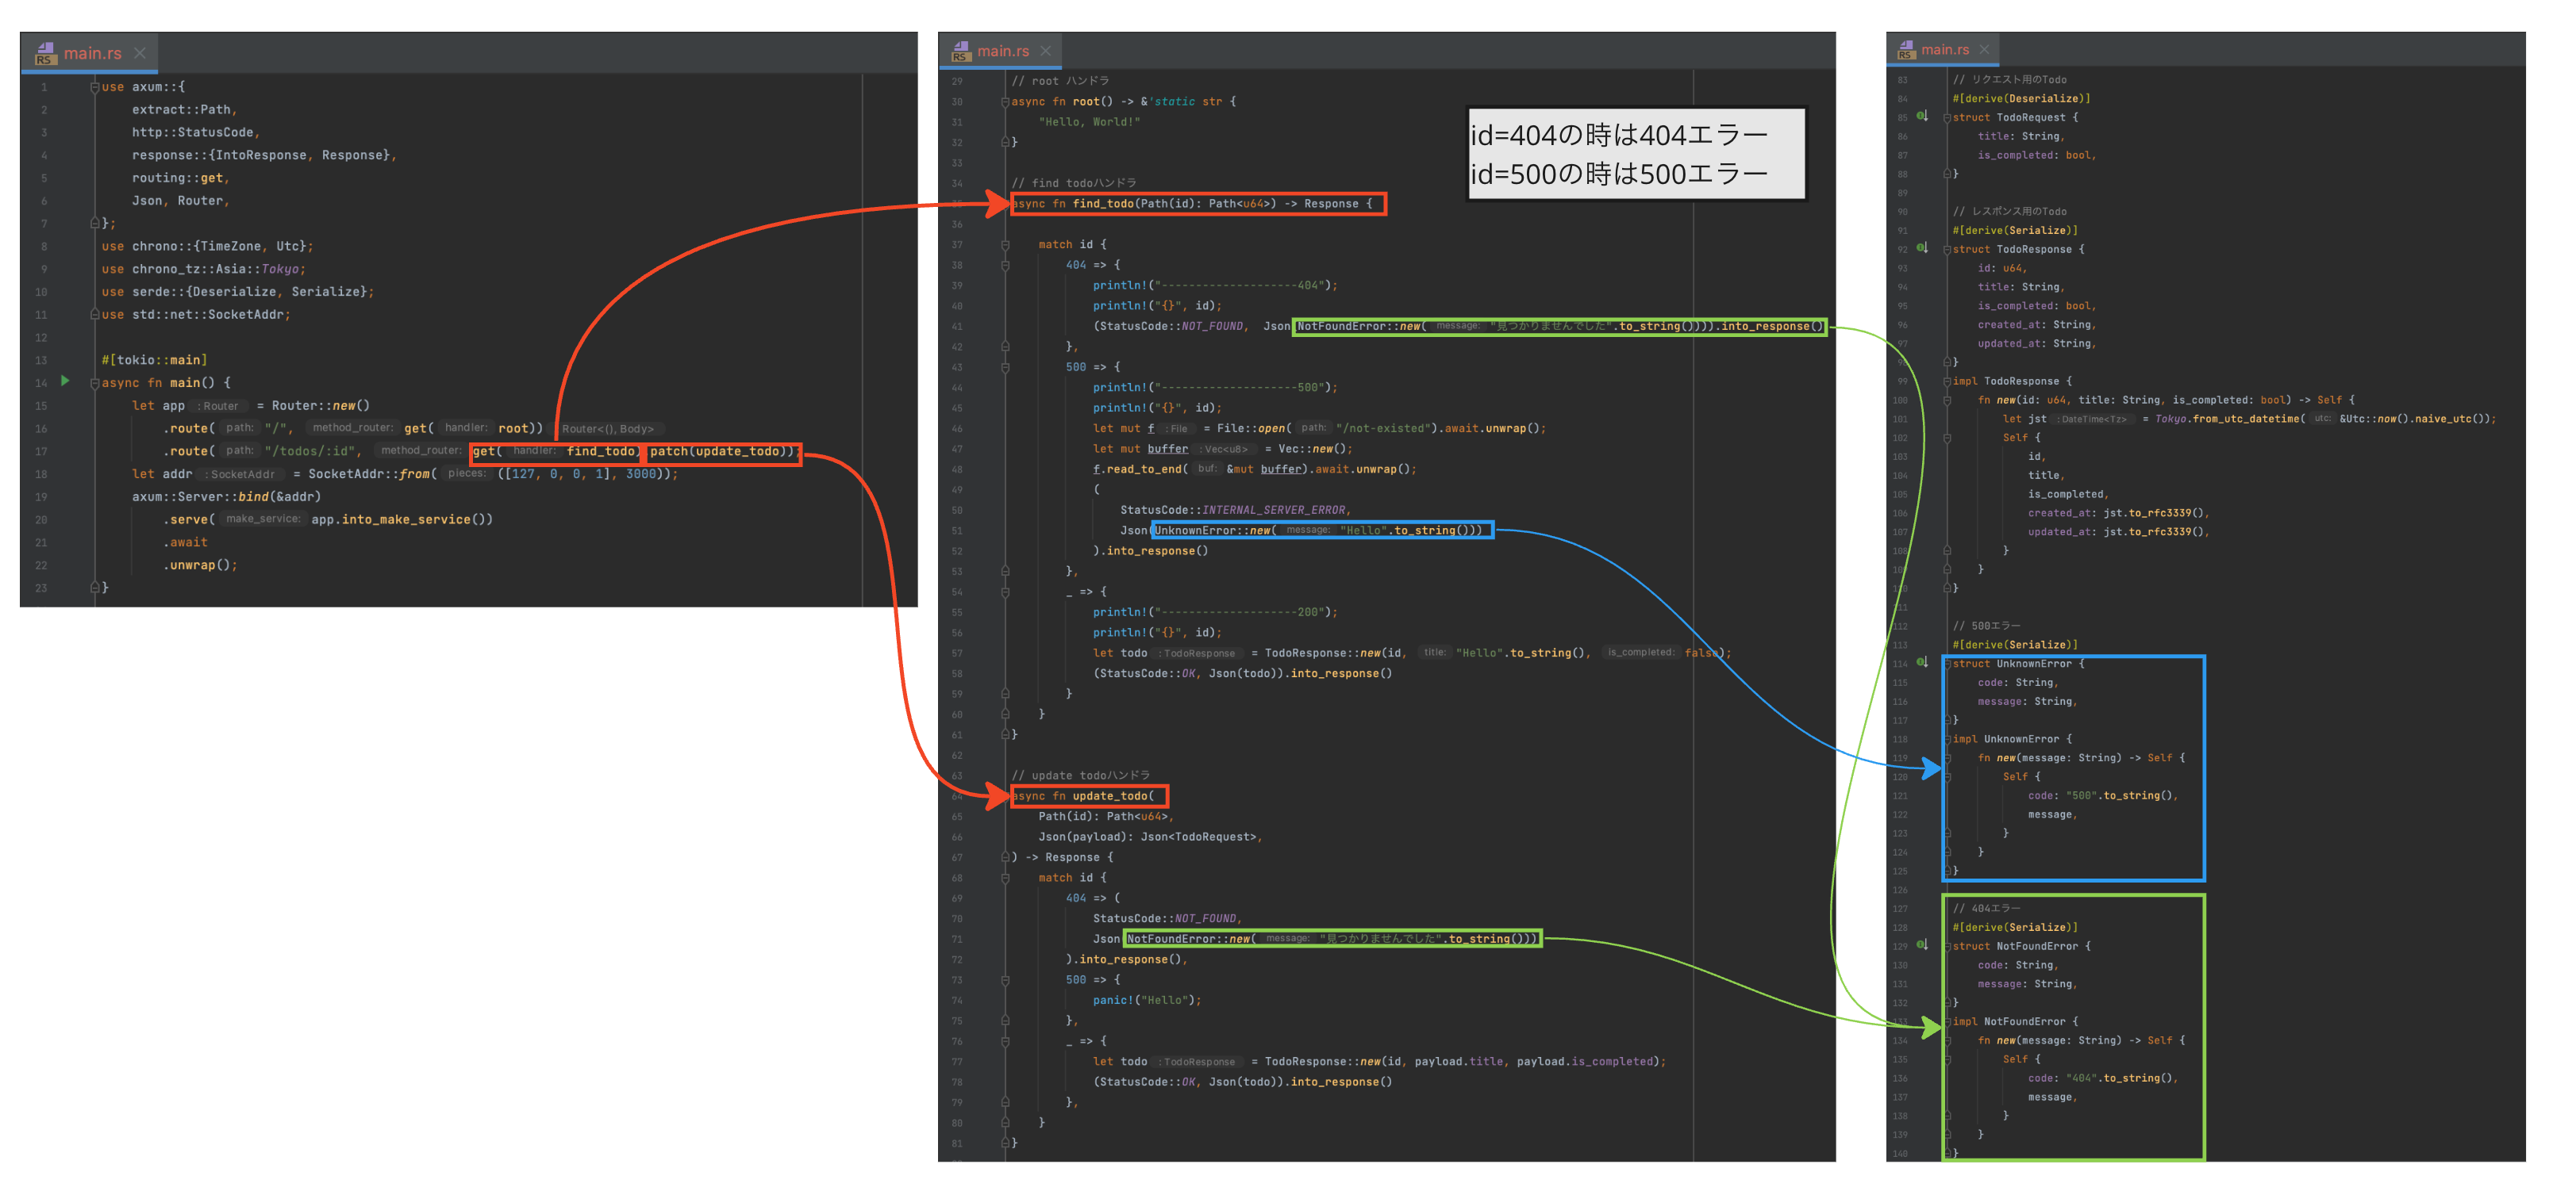Click the green Run gutter icon beside main()
2576x1191 pixels.
pos(65,381)
